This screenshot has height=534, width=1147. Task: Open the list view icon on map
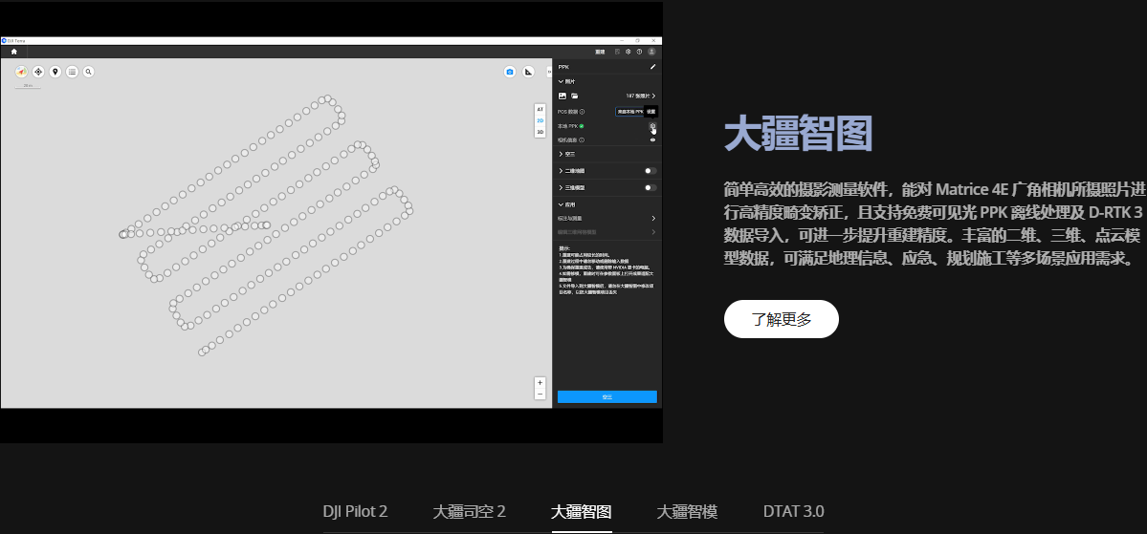(72, 72)
